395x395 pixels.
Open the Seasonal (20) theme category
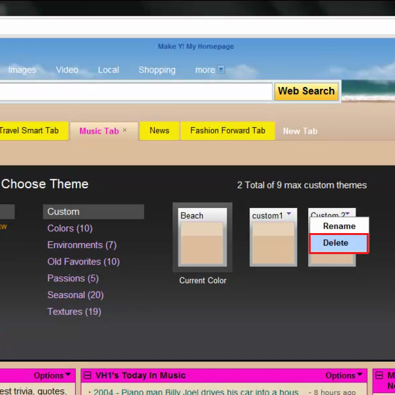pos(75,295)
